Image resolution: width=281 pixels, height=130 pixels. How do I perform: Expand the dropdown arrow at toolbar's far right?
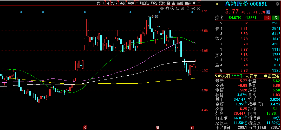(x=199, y=3)
